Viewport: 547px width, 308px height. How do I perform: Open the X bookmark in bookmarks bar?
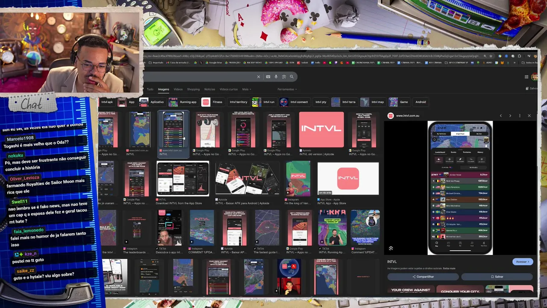201,62
